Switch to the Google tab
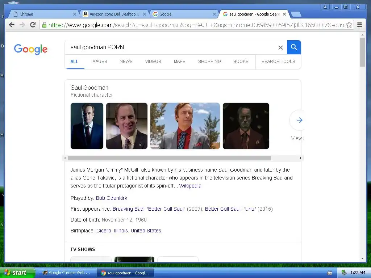Image resolution: width=371 pixels, height=278 pixels. click(x=184, y=14)
